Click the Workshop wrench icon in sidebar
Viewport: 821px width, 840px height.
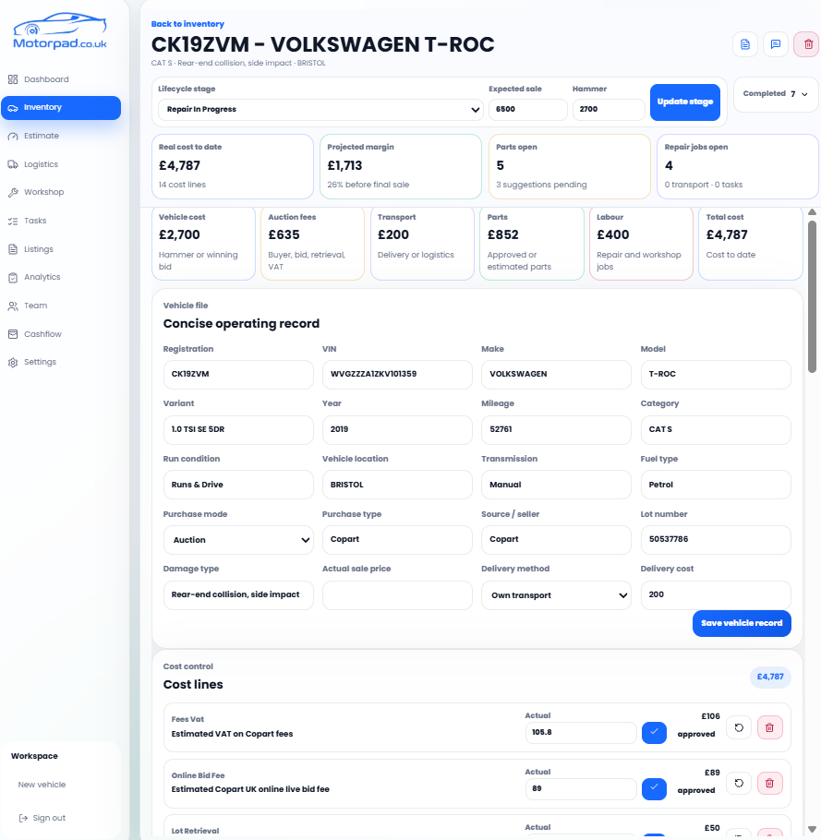point(13,192)
